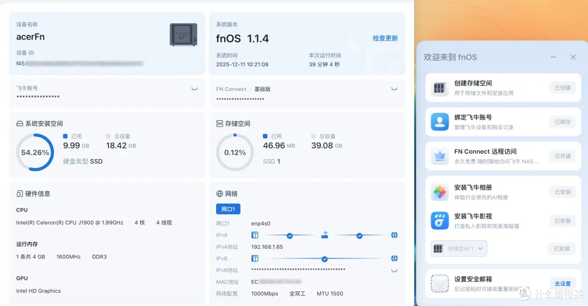The image size is (588, 306).
Task: Click the 创建存储空间 storage icon
Action: point(439,88)
